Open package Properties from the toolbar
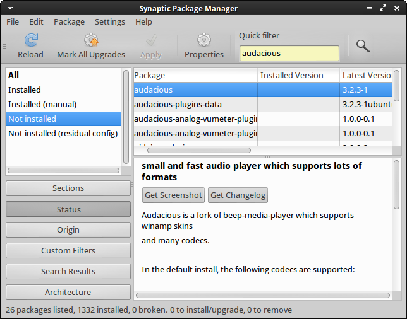Image resolution: width=407 pixels, height=319 pixels. point(204,46)
